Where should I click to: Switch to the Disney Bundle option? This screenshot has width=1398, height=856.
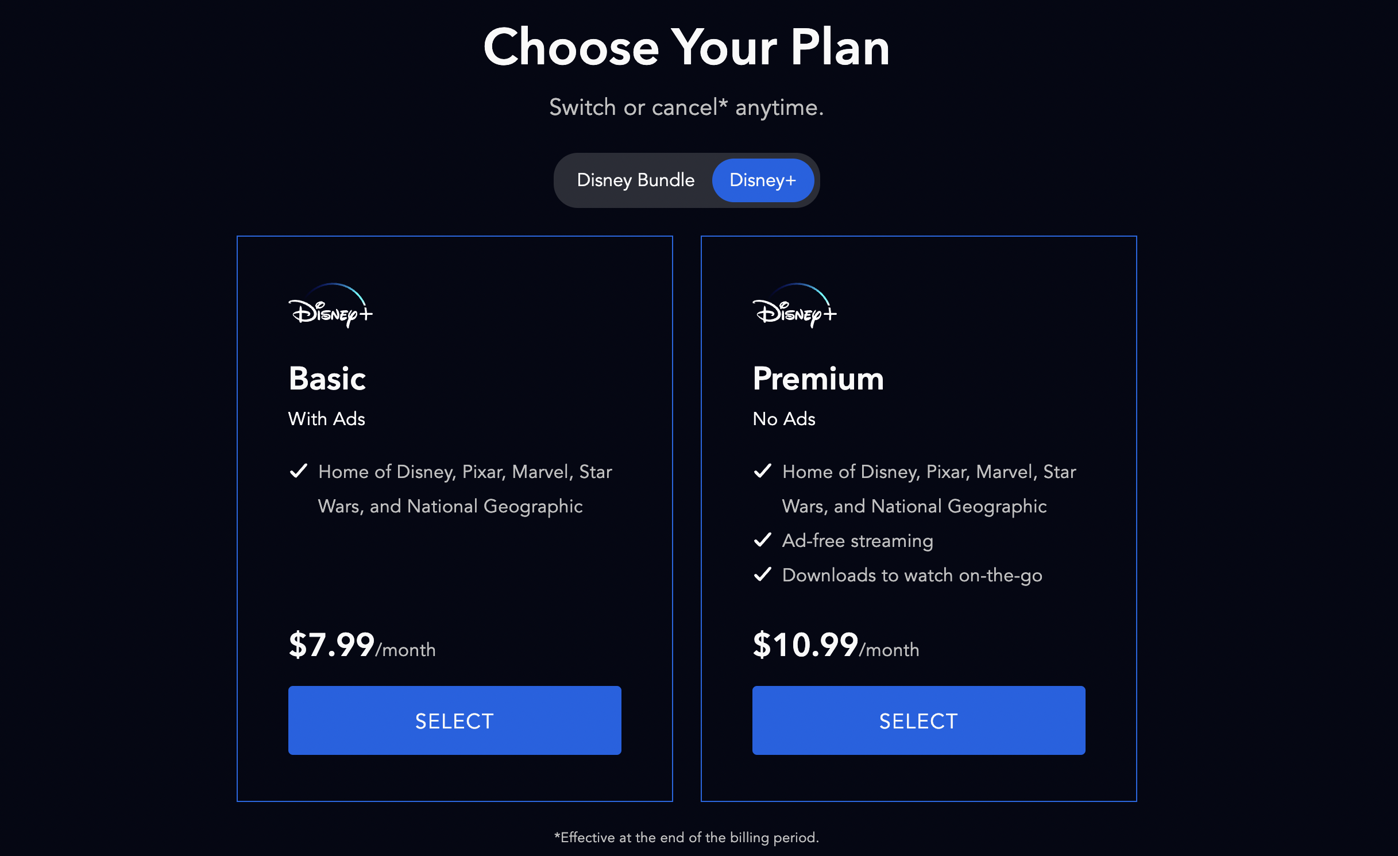[x=635, y=180]
